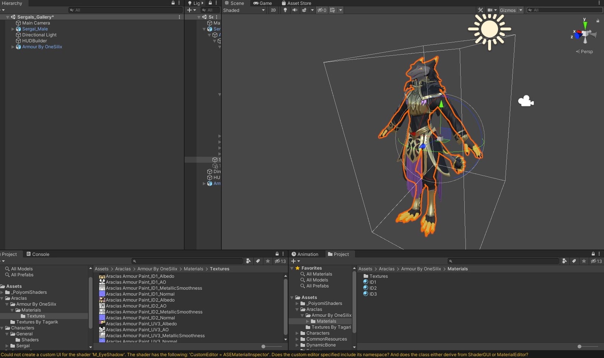
Task: Click favorites star icon in left Project panel
Action: (268, 261)
